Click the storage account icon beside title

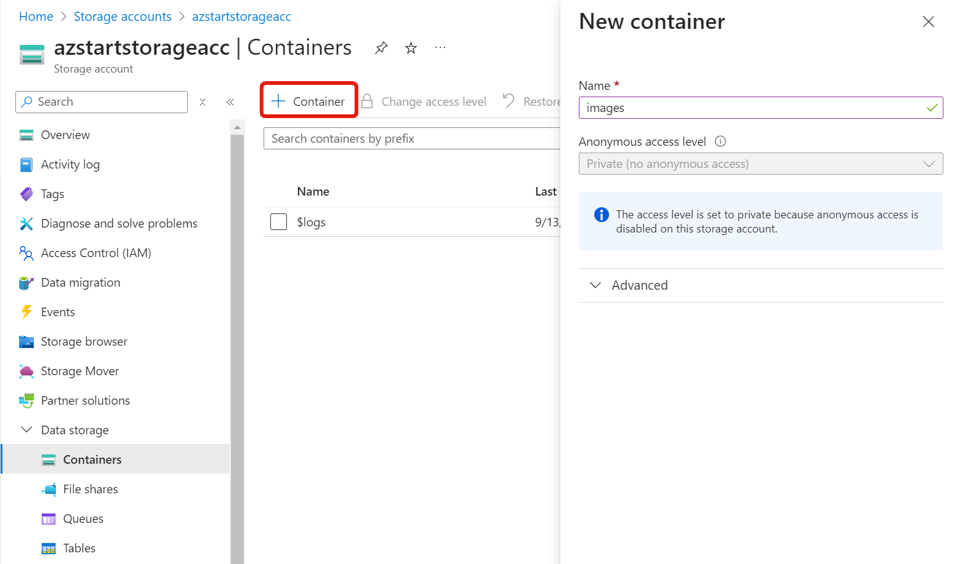click(32, 55)
